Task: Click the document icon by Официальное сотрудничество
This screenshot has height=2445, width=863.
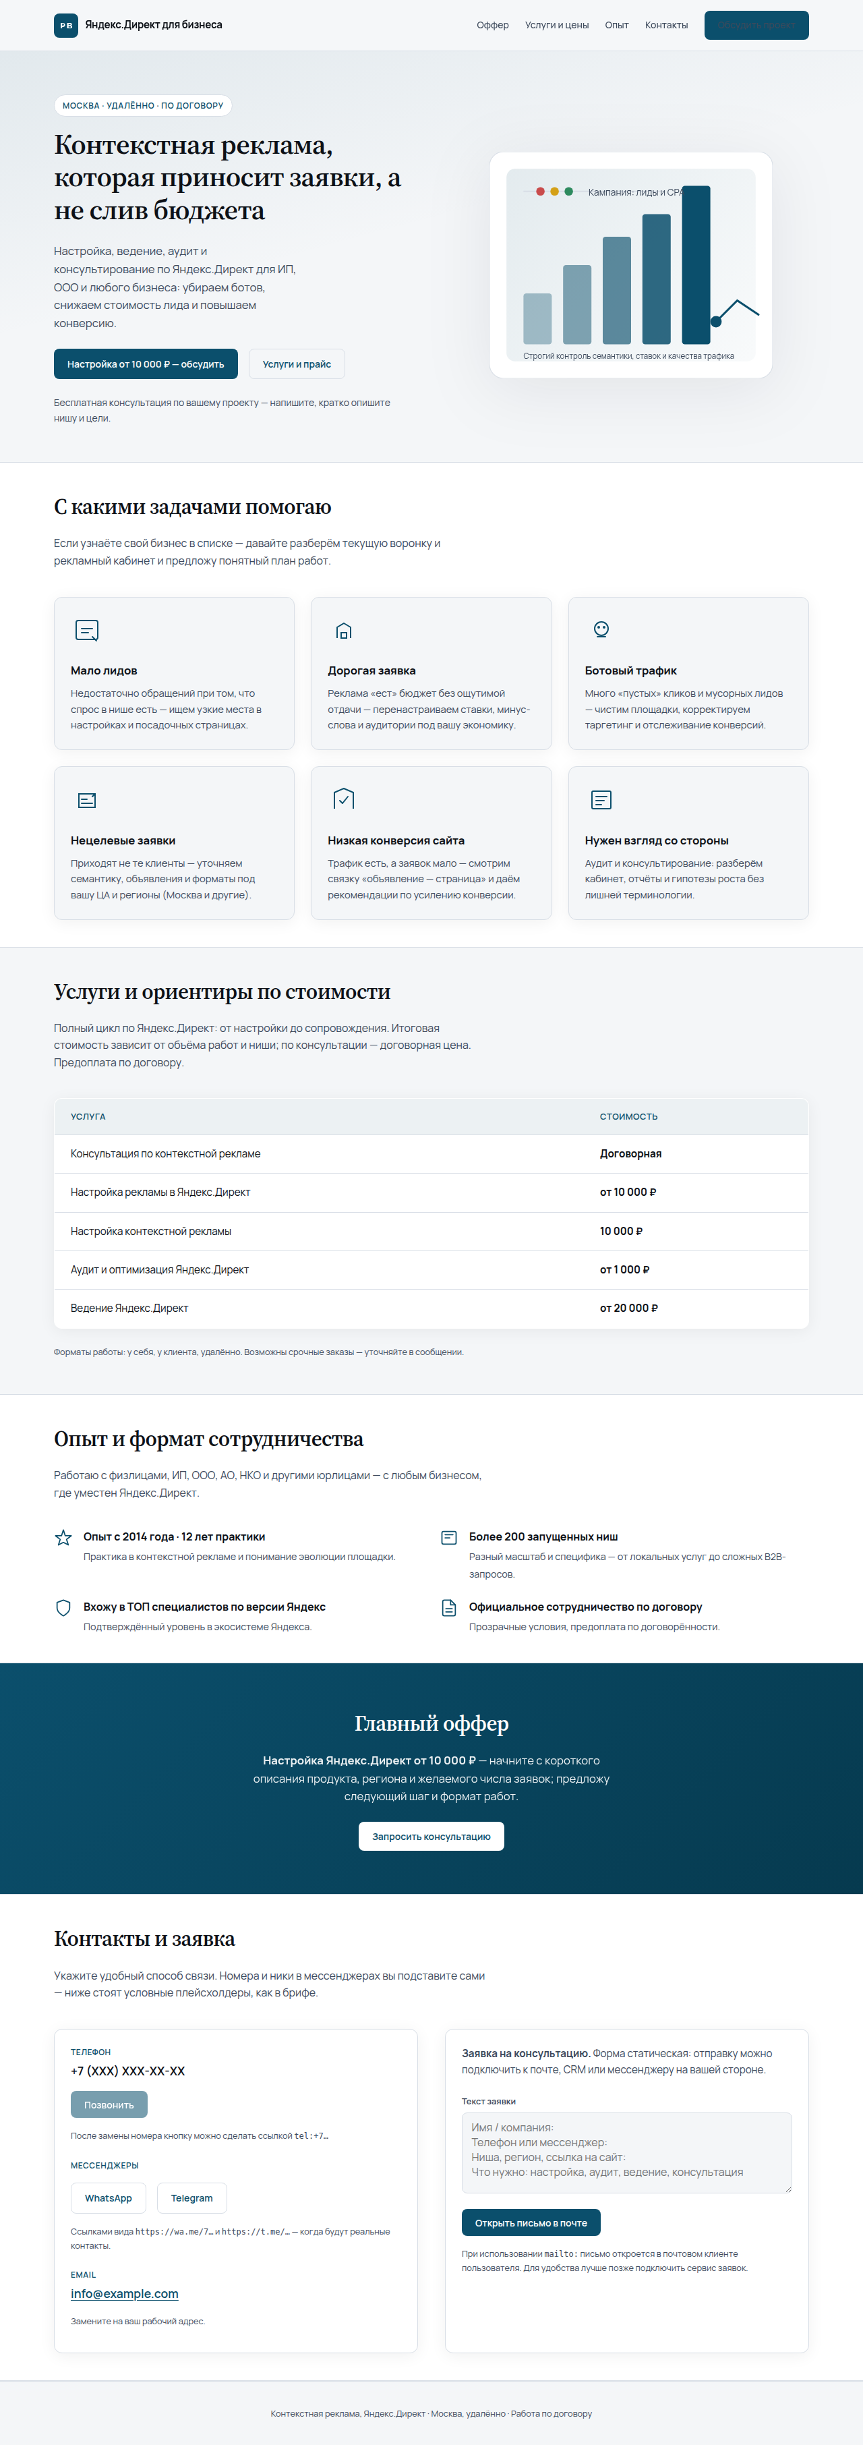Action: pos(450,1608)
